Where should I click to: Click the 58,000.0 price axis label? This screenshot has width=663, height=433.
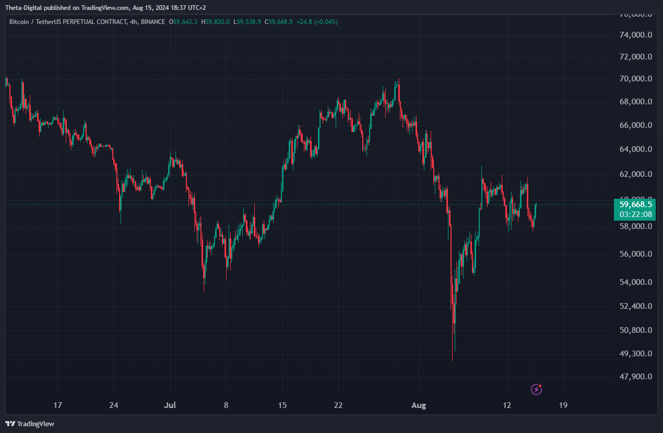coord(635,226)
